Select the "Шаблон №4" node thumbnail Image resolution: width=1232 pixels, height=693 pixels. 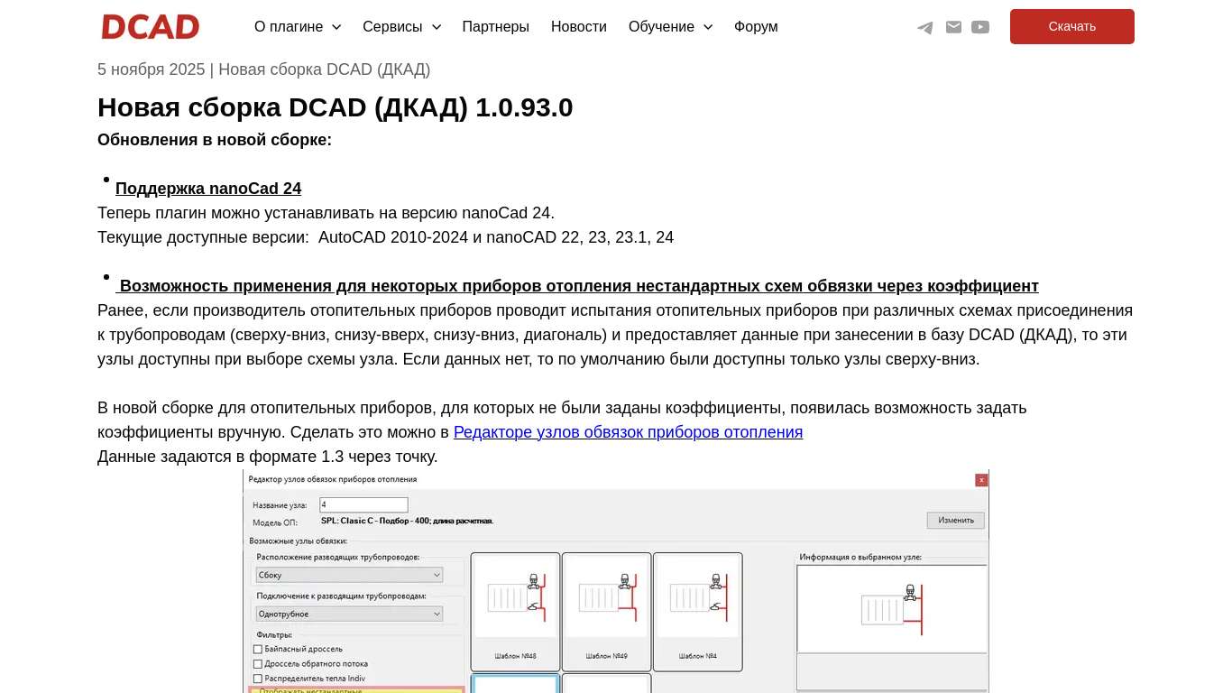(698, 612)
